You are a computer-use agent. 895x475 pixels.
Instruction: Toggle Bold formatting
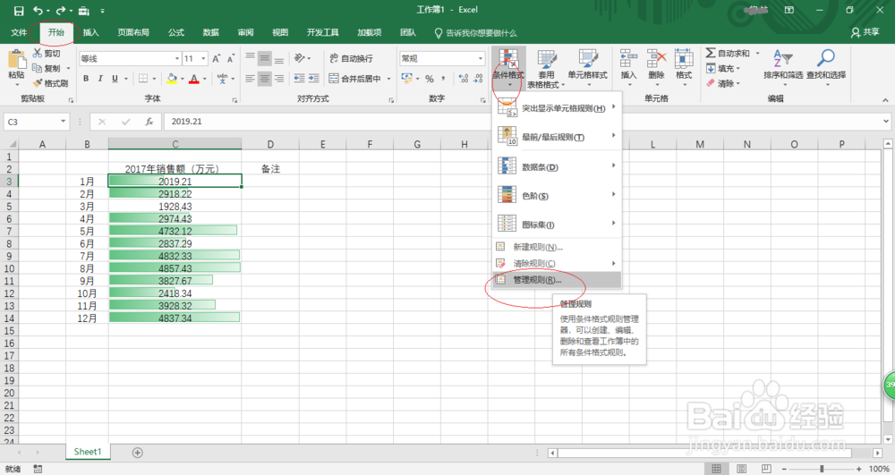point(86,79)
